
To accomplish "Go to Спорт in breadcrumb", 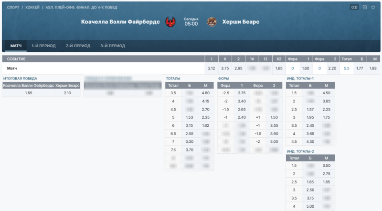I will 13,8.
